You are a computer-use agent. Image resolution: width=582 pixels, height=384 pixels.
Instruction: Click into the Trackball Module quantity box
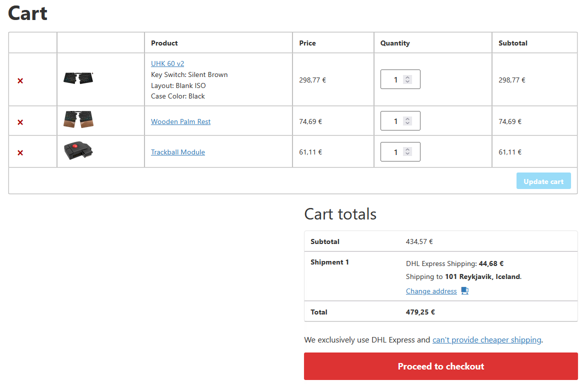[393, 152]
